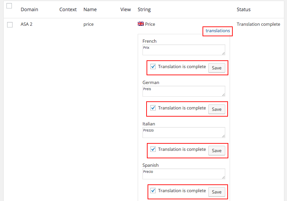Viewport: 287px width, 201px height.
Task: Click the Domain column header
Action: [x=29, y=9]
